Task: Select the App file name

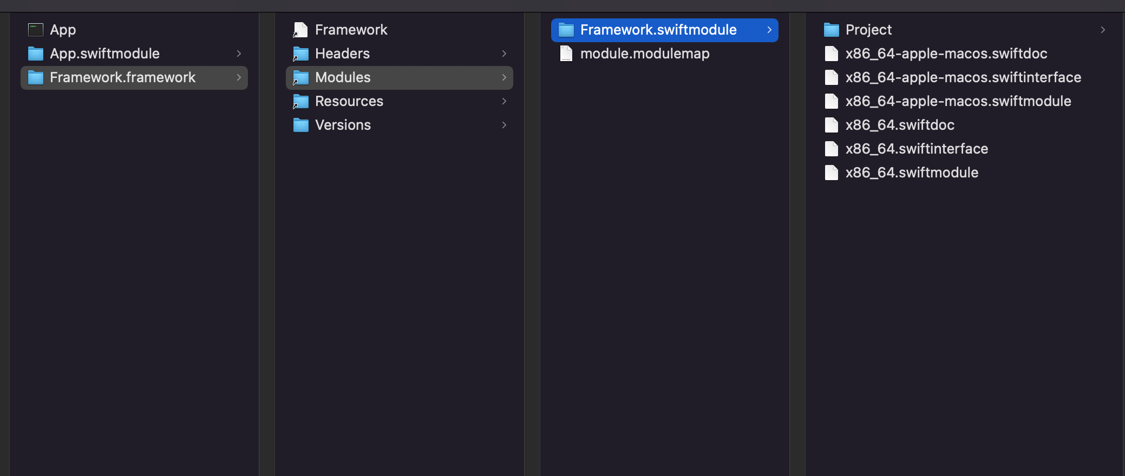Action: 63,30
